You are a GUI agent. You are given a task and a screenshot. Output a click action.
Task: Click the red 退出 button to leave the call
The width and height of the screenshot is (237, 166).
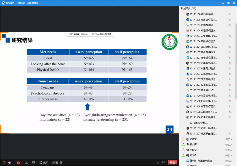coord(172,163)
